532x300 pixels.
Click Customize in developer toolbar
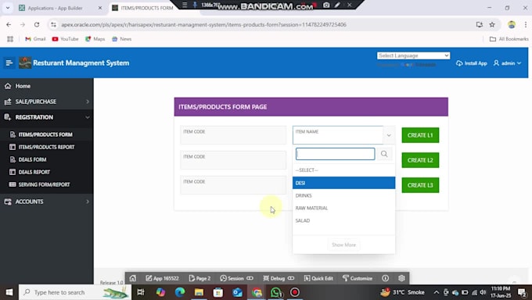(358, 278)
